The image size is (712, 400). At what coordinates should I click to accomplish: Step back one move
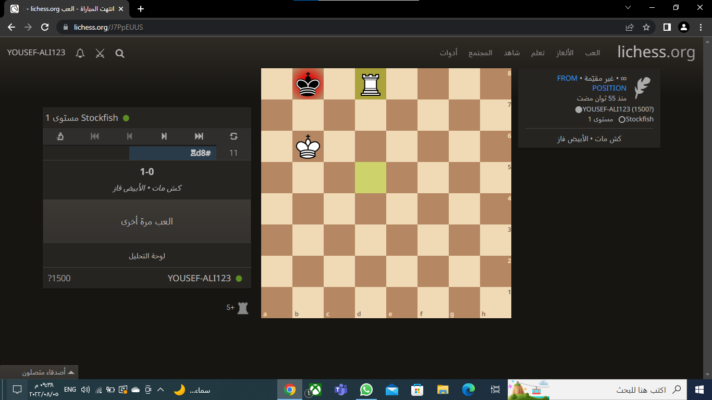coord(130,136)
